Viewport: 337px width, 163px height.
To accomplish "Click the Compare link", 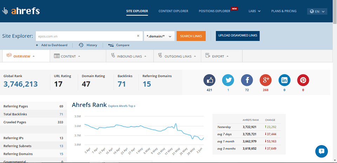I will coord(123,45).
